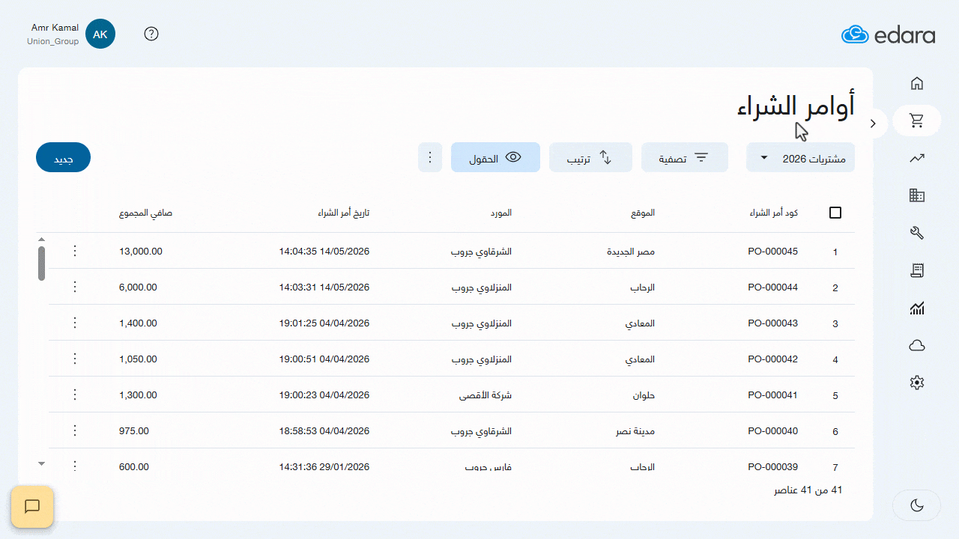Open the تصفية filter options
The height and width of the screenshot is (539, 959).
click(x=685, y=157)
